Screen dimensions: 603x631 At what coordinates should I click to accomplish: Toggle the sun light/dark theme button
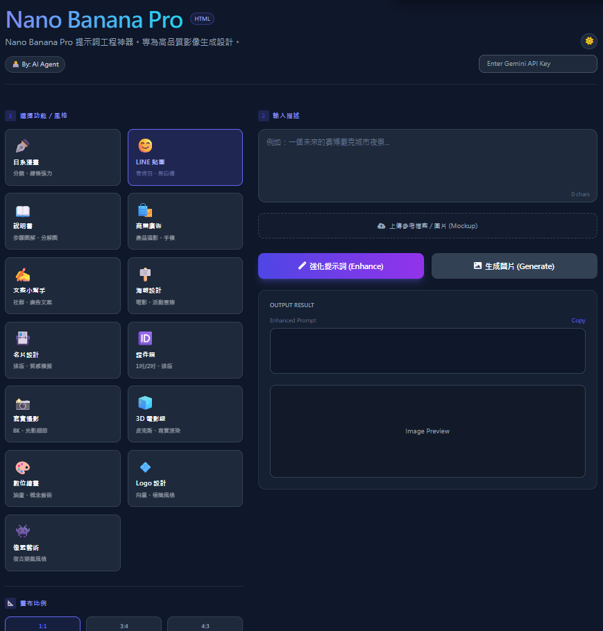(589, 41)
